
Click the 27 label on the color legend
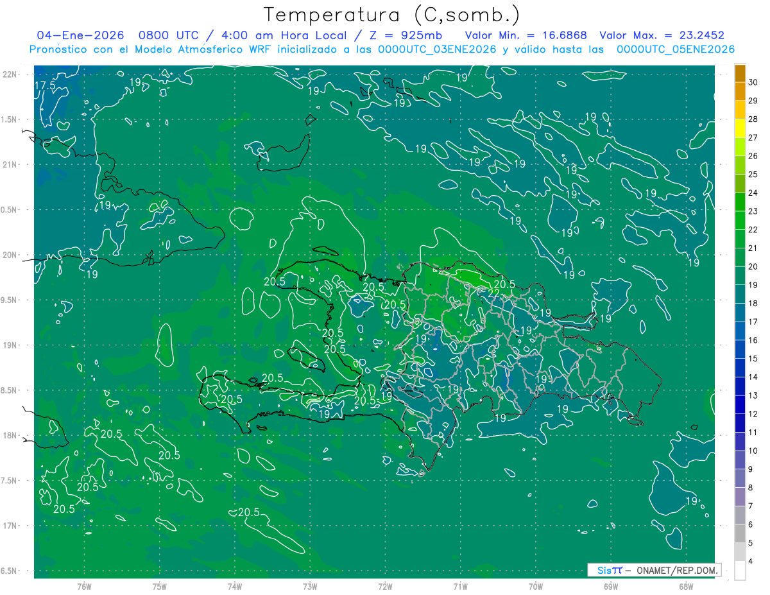pos(753,137)
